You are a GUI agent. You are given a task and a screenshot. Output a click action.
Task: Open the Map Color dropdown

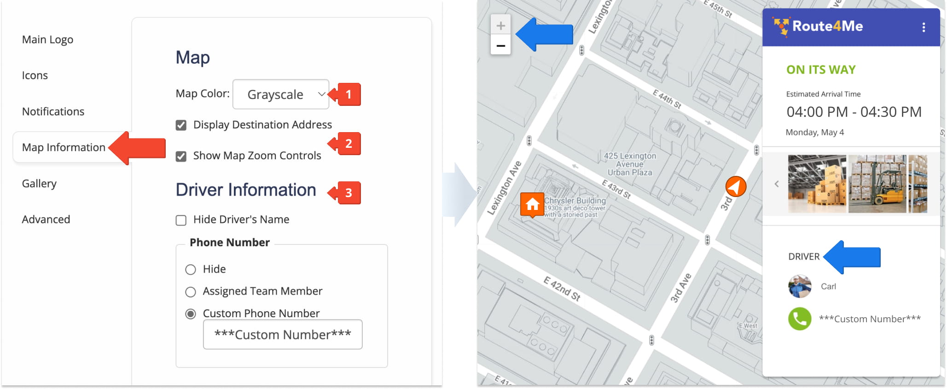(x=281, y=94)
